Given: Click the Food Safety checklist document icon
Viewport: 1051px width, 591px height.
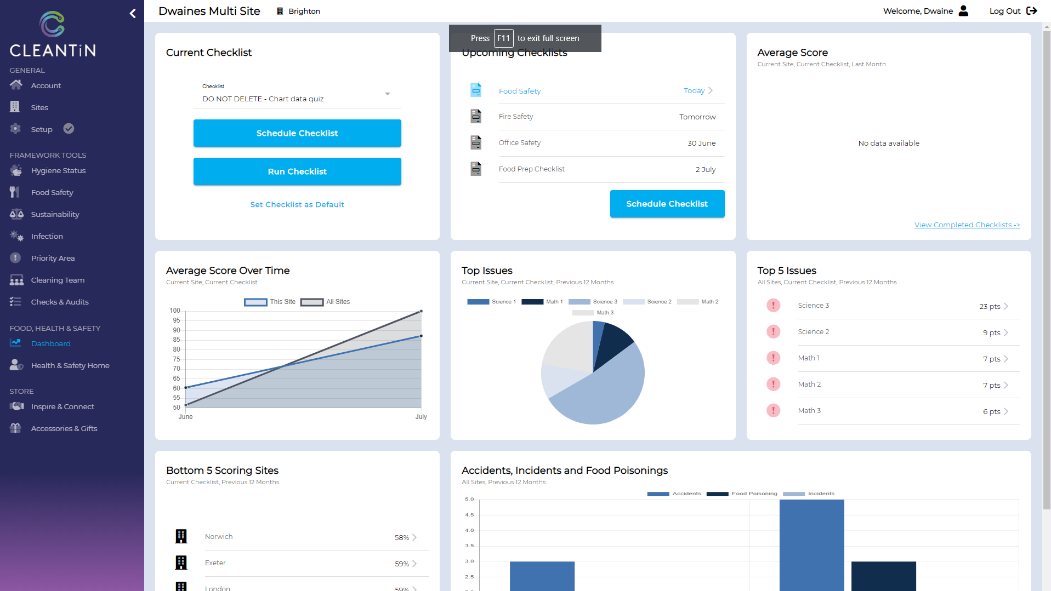Looking at the screenshot, I should [x=476, y=90].
